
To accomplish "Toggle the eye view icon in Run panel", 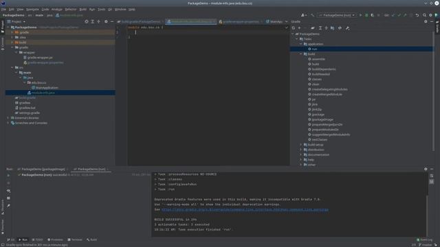I will [8, 191].
